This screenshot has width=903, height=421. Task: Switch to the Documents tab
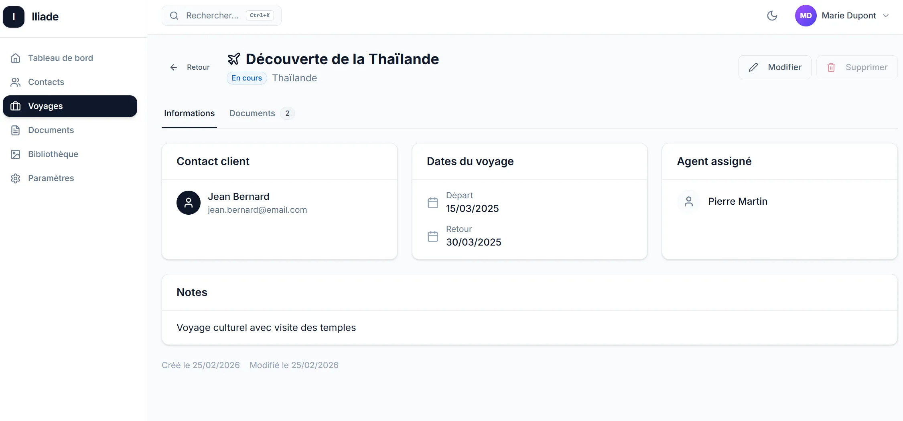(x=252, y=113)
